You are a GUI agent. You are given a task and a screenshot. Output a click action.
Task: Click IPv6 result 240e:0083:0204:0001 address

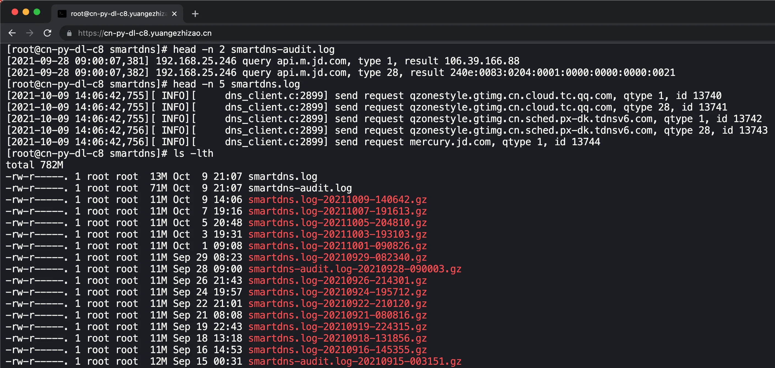point(563,73)
